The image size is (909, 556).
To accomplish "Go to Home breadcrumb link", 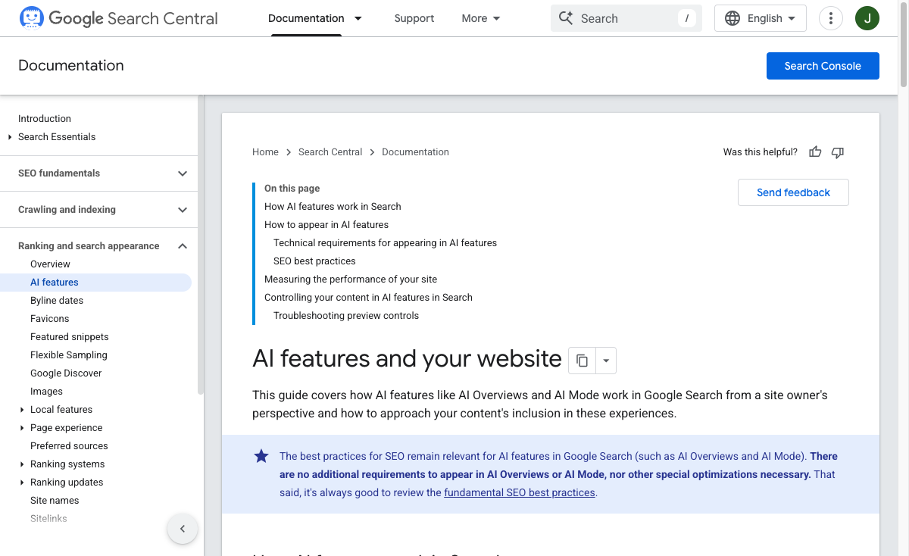I will click(265, 152).
